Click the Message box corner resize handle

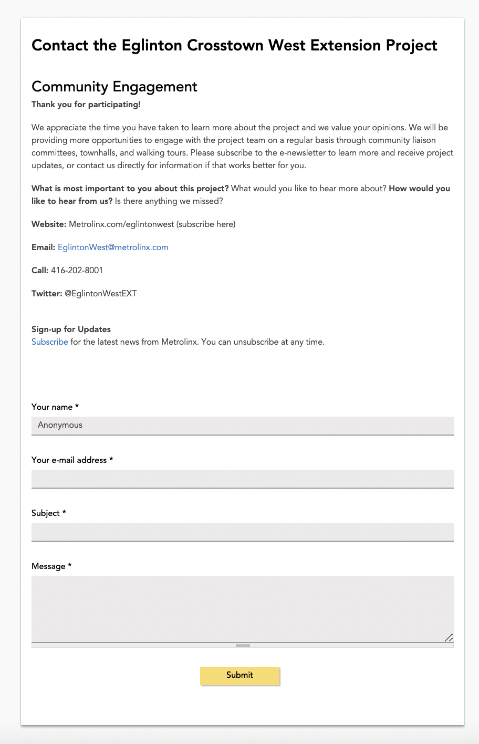449,638
